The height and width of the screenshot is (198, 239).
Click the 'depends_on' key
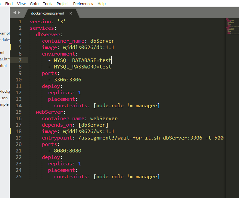(x=57, y=125)
